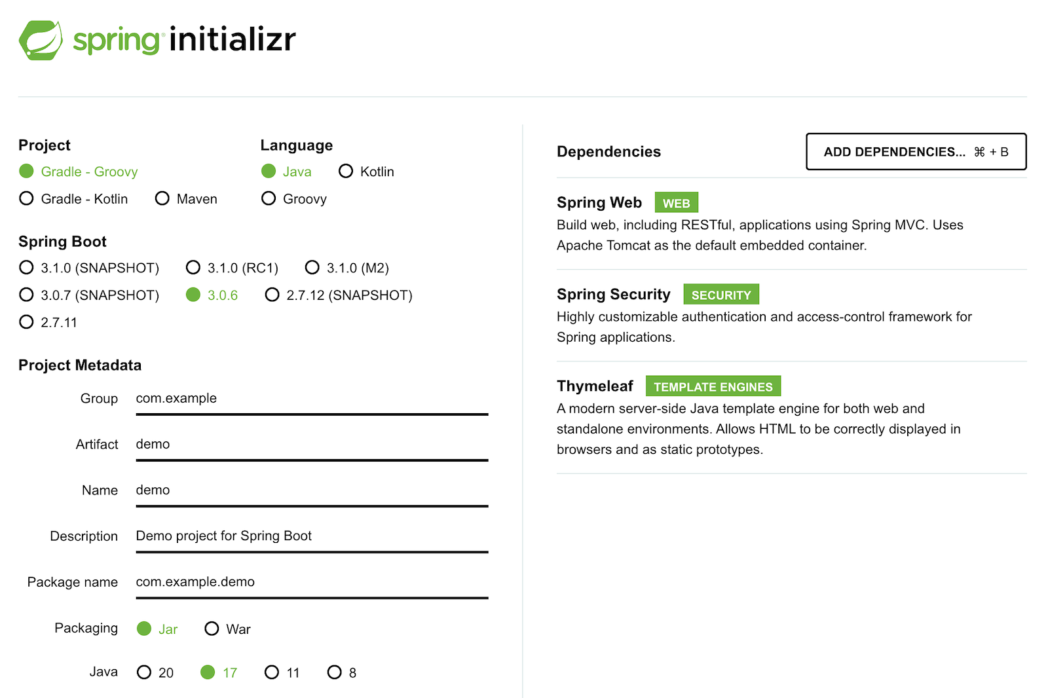The width and height of the screenshot is (1048, 698).
Task: Click the Description input field
Action: pos(312,536)
